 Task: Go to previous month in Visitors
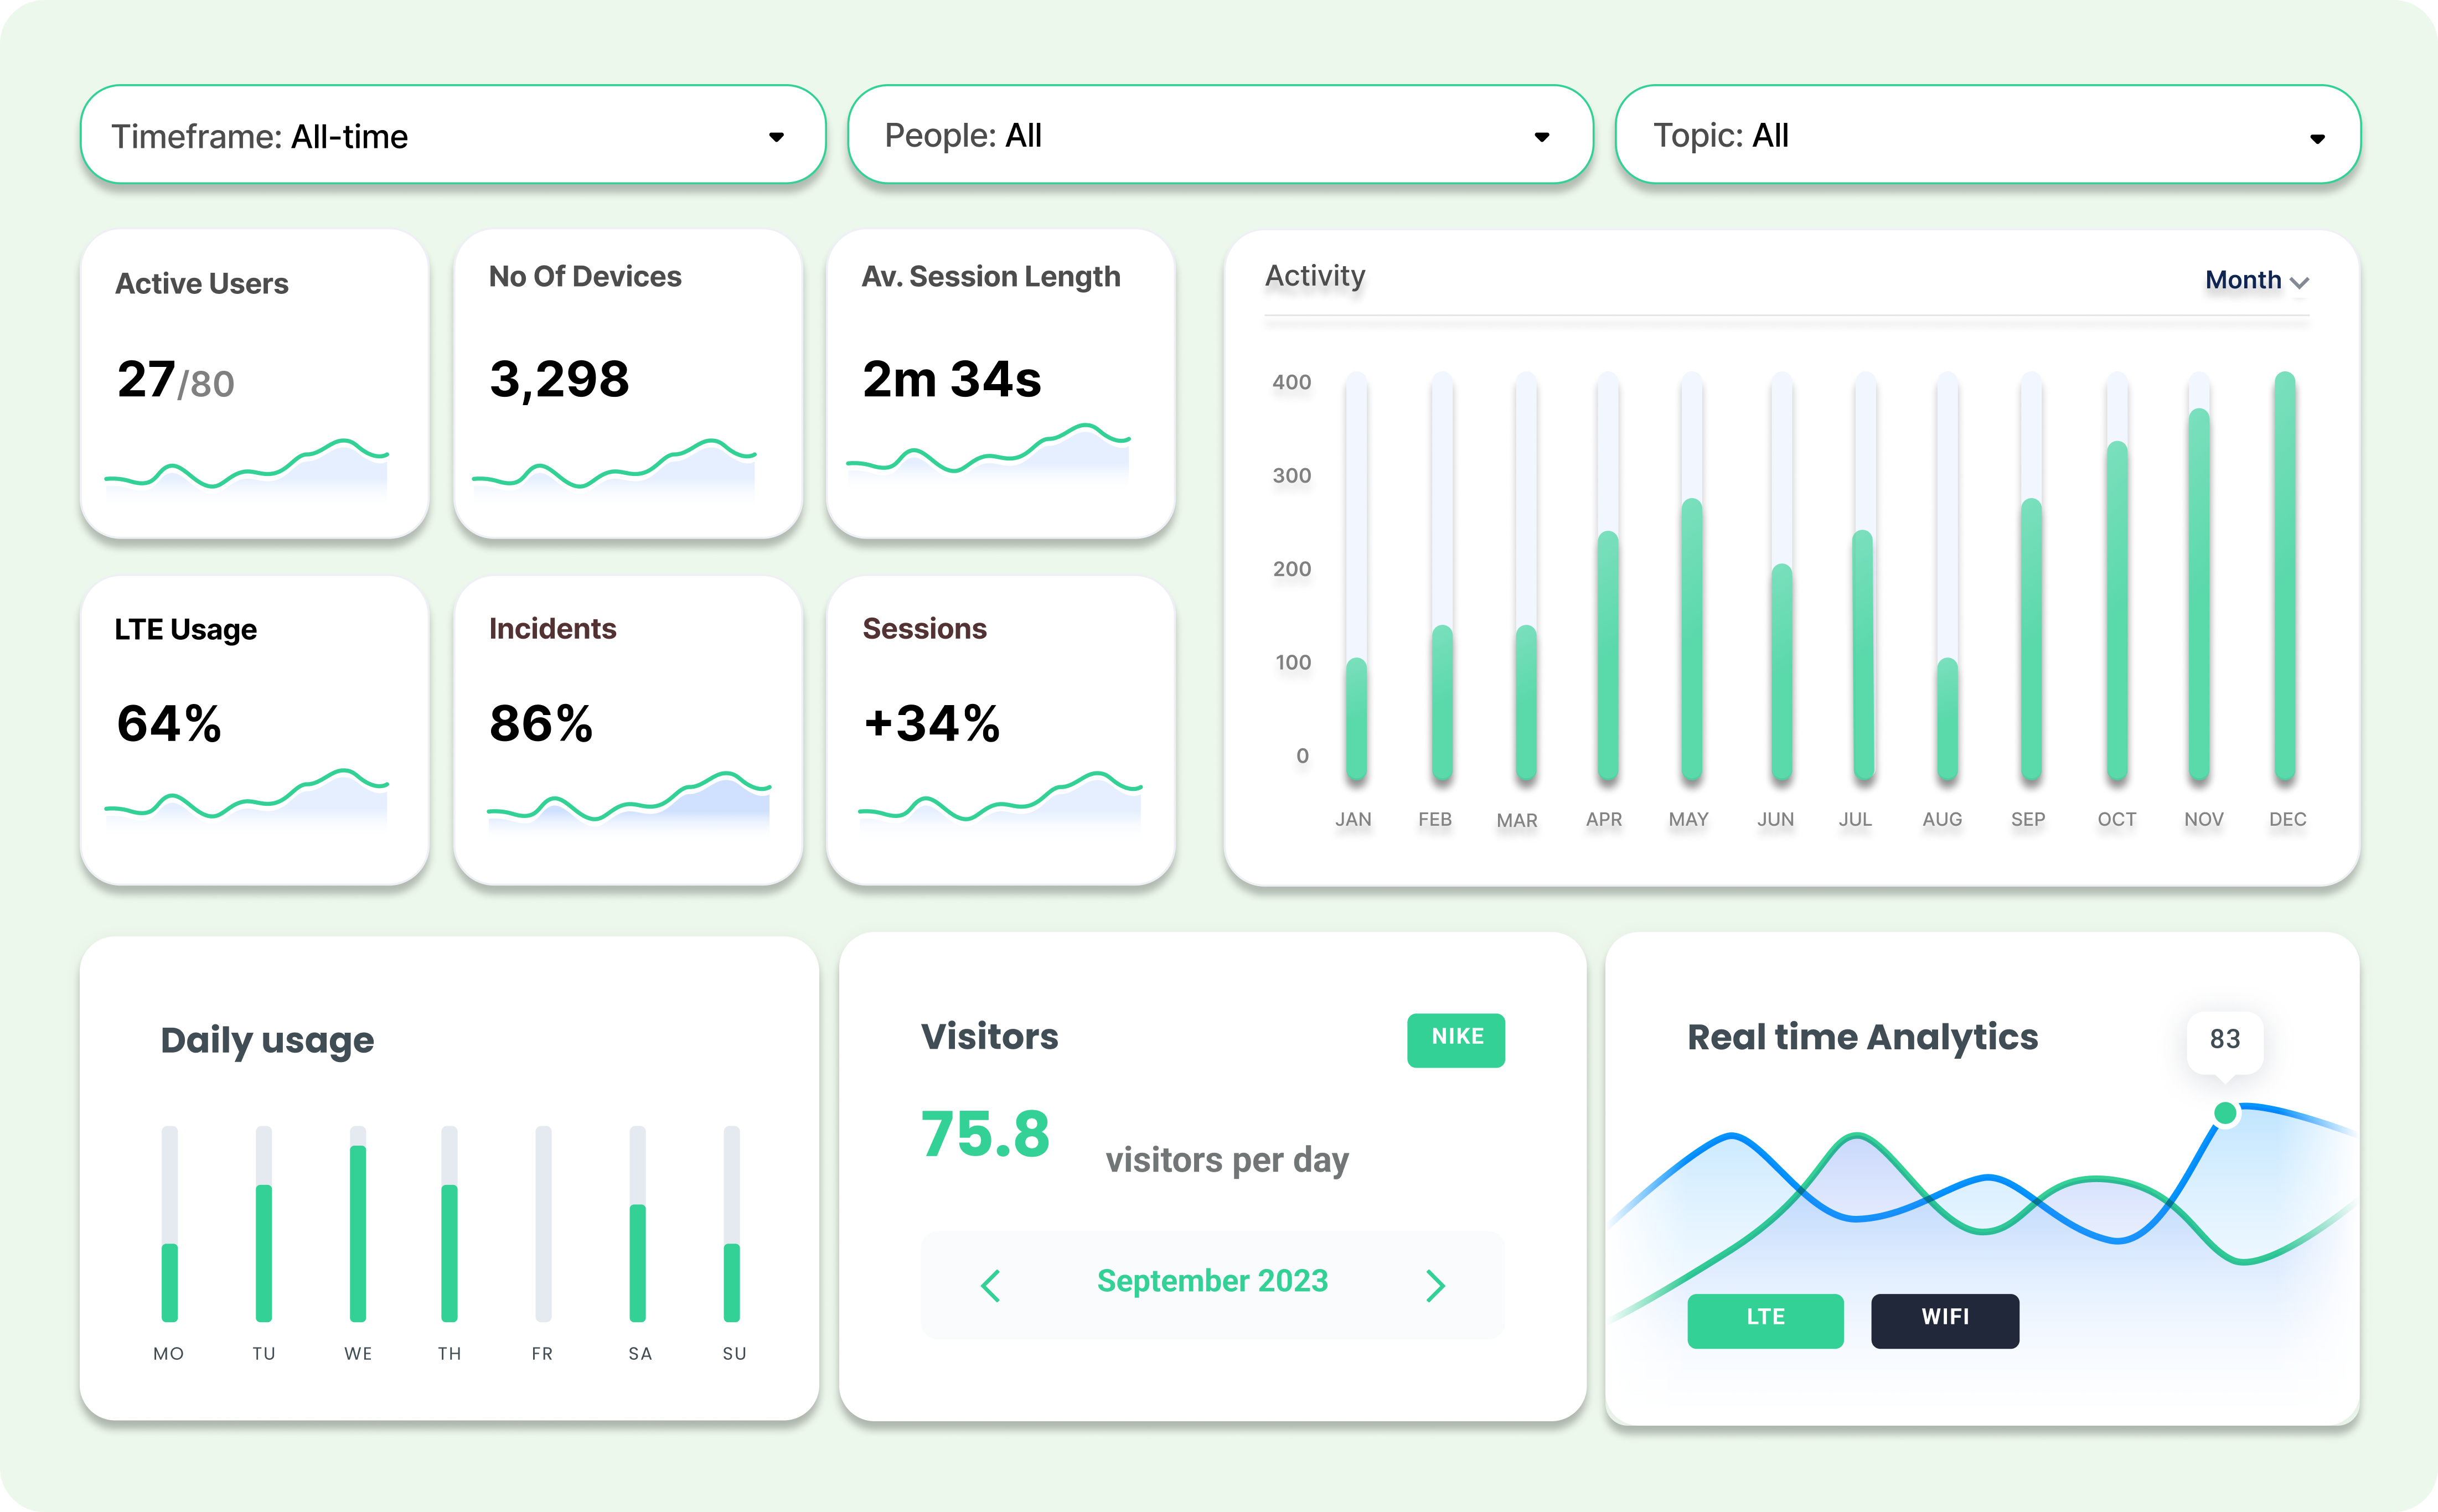(x=991, y=1285)
